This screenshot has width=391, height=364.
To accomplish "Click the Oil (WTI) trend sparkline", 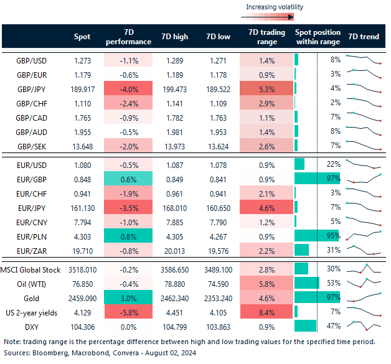I will (x=363, y=283).
